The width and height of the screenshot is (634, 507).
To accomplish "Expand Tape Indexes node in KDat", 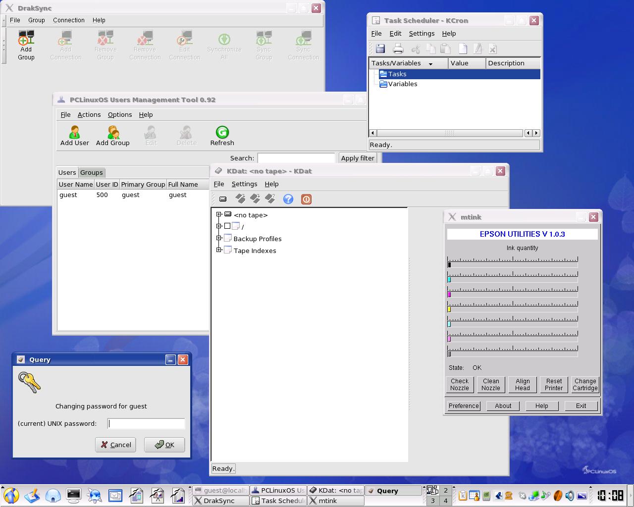I will coord(219,250).
